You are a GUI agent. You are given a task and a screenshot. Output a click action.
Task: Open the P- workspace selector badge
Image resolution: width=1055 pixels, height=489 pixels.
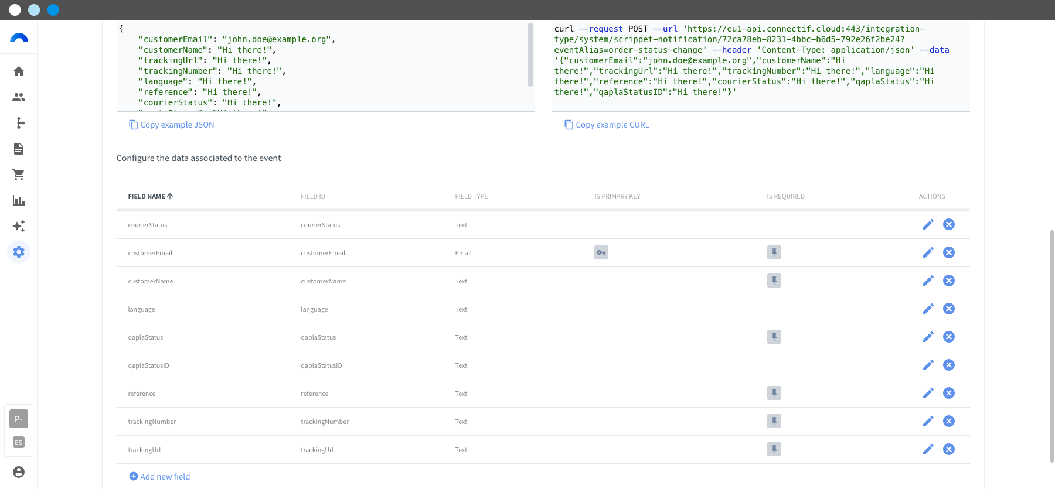(19, 419)
